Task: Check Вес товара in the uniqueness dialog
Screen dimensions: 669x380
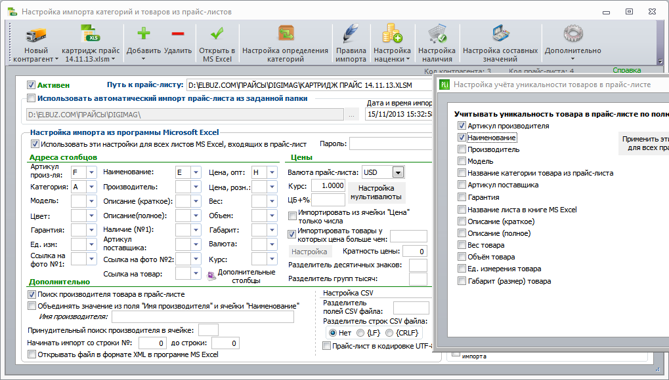Action: 462,245
